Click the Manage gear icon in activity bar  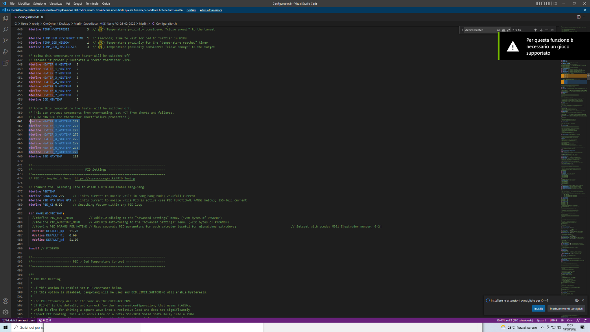(x=6, y=312)
